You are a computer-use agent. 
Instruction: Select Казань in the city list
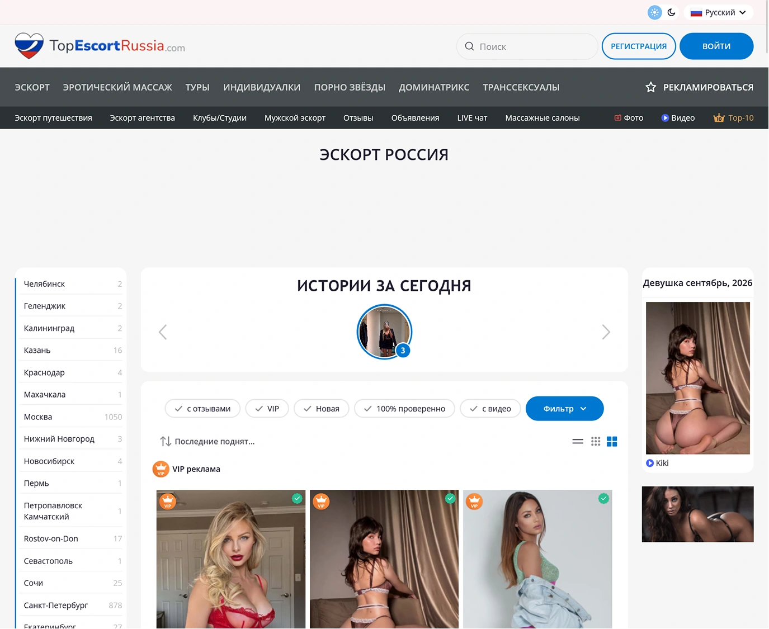73,351
